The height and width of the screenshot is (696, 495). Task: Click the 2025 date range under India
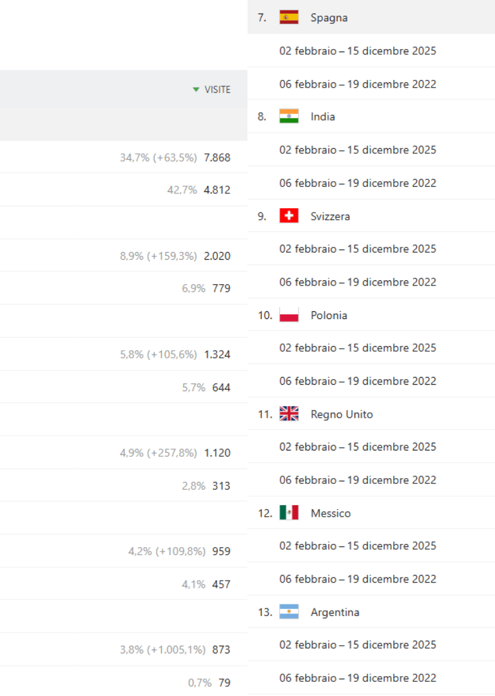tap(358, 150)
